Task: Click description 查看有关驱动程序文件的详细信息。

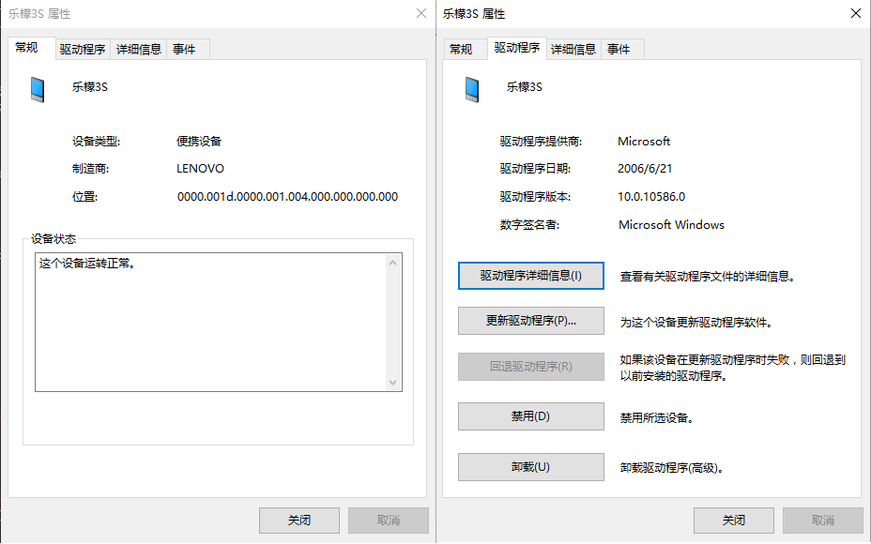Action: (x=708, y=277)
